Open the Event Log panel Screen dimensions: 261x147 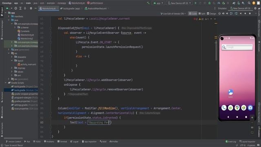(231, 142)
